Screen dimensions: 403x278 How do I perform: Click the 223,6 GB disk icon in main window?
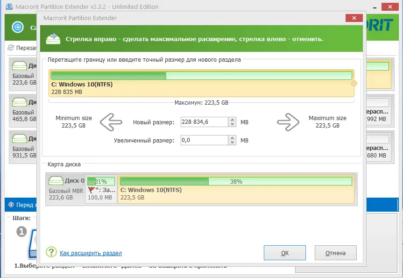pyautogui.click(x=20, y=66)
